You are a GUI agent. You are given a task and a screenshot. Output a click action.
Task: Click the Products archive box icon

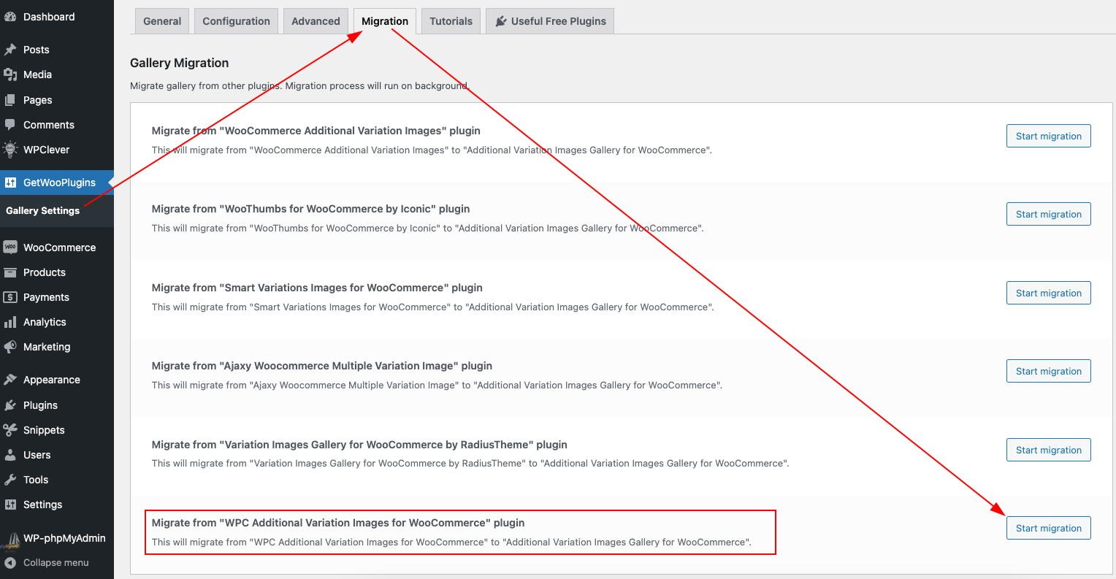(x=10, y=272)
